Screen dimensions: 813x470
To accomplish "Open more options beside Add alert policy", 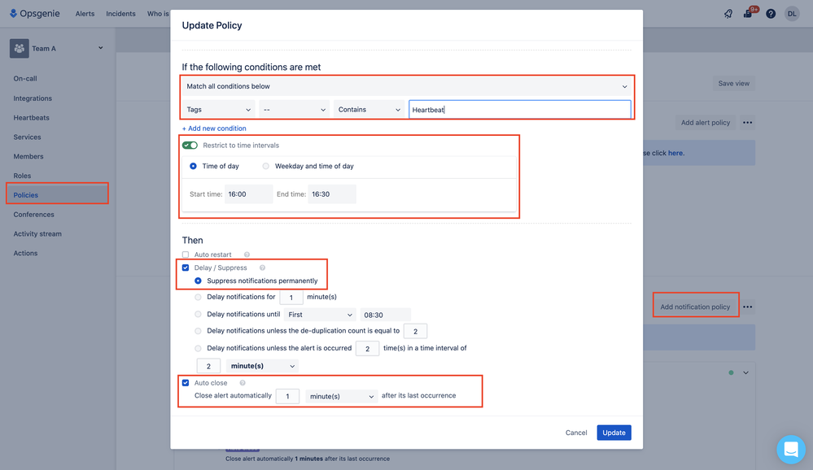I will click(x=747, y=123).
